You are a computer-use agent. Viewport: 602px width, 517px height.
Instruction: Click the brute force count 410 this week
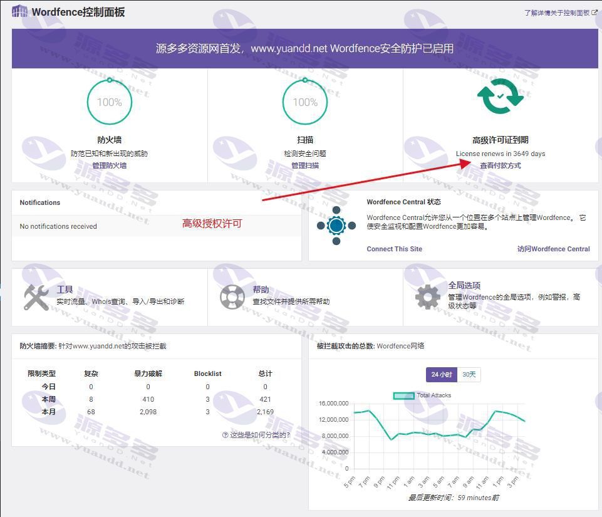point(148,399)
